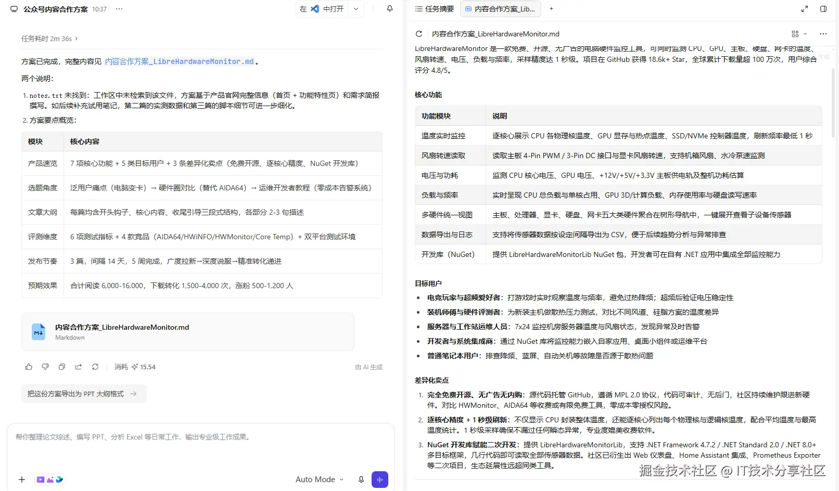Open the 内容合作方案_LibreHardwareMonitor.md link in chat

click(180, 61)
